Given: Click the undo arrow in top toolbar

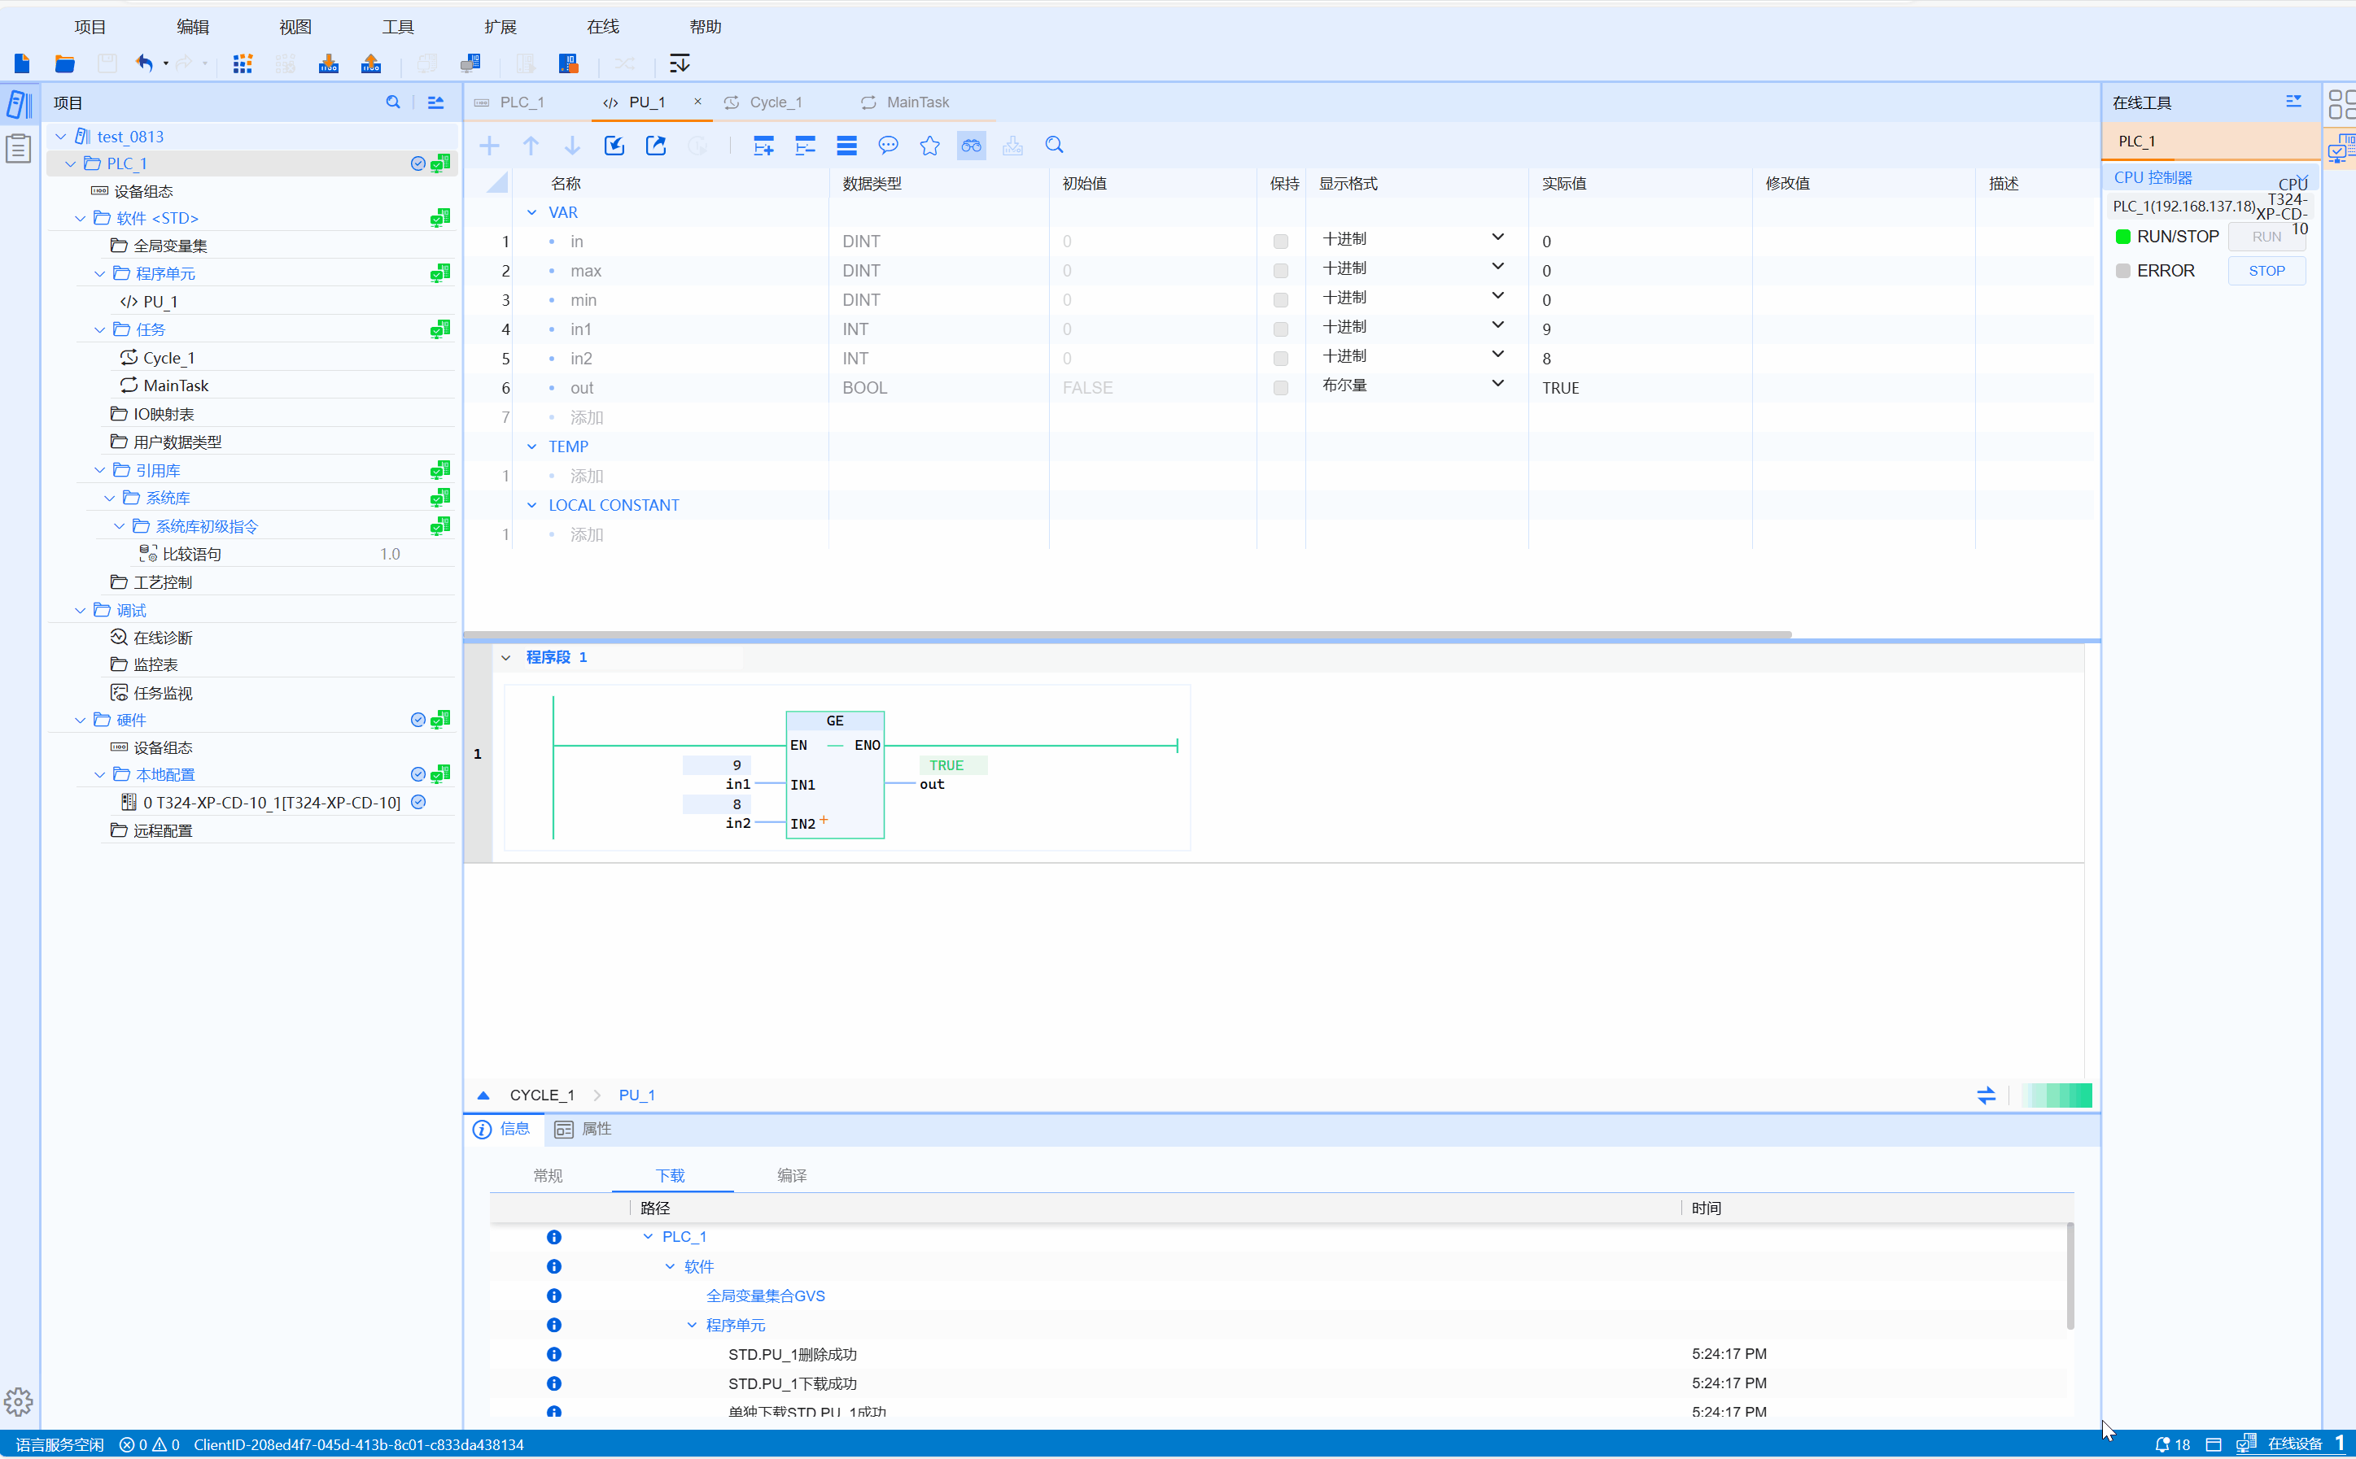Looking at the screenshot, I should [144, 63].
